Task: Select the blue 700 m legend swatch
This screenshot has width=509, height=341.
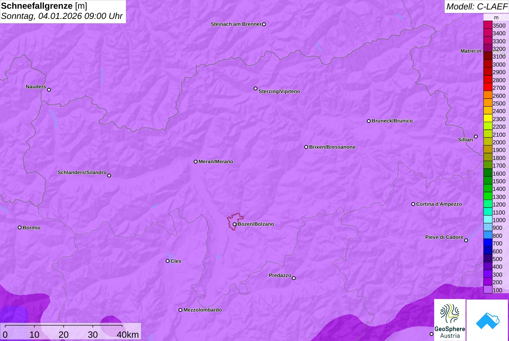Action: tap(488, 243)
